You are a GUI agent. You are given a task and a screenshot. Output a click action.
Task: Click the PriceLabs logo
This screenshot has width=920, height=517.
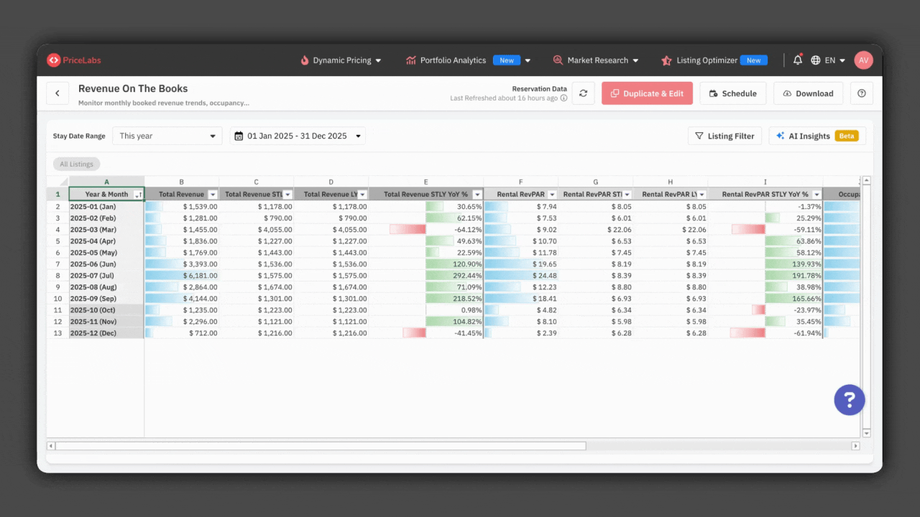click(x=74, y=60)
